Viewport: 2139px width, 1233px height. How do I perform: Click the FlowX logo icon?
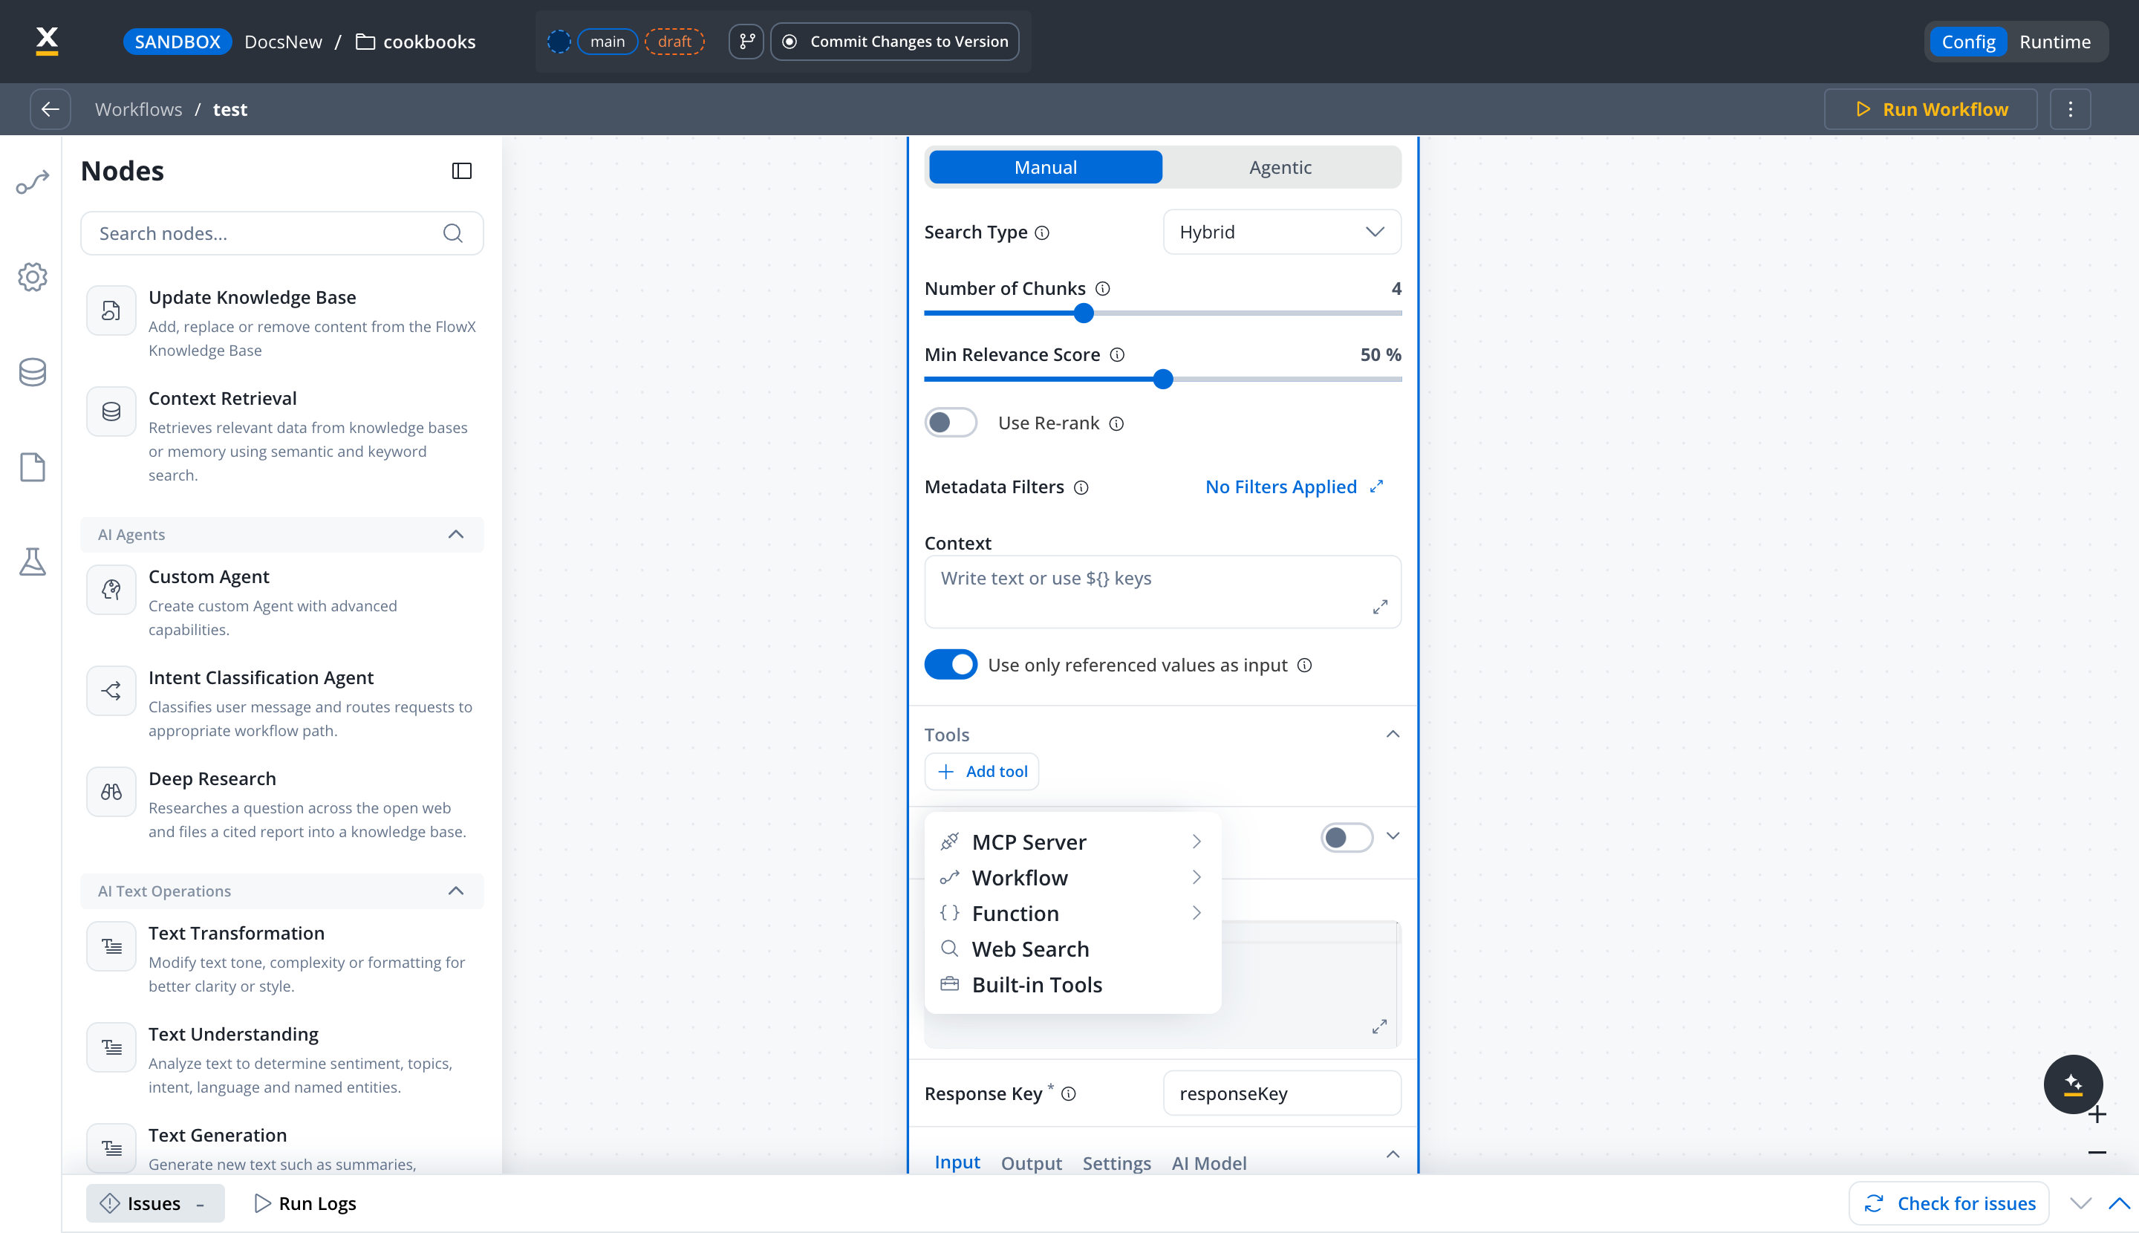coord(48,41)
